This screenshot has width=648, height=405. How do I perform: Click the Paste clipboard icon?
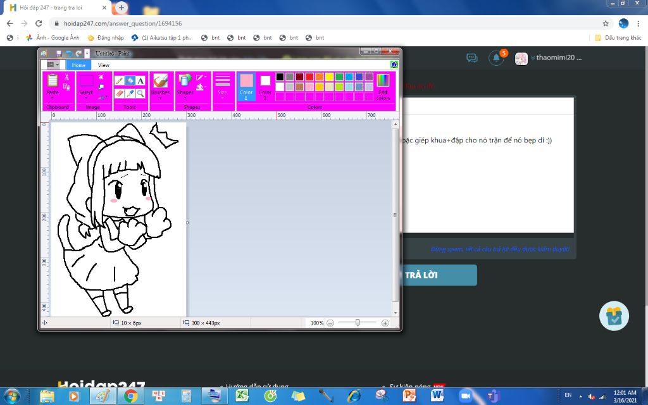point(53,80)
